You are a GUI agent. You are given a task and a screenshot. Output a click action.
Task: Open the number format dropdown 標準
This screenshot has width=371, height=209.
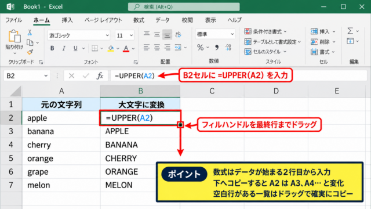click(232, 34)
